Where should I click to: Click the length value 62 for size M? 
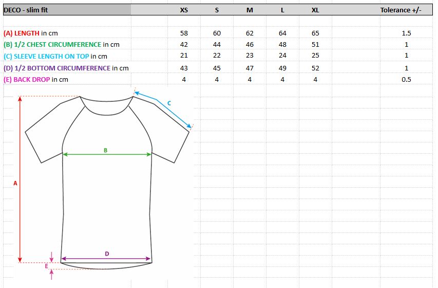coord(250,33)
